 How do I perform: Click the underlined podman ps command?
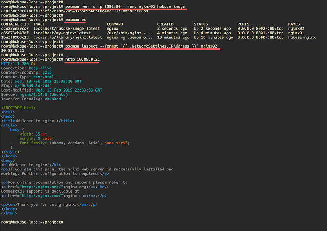click(x=75, y=20)
